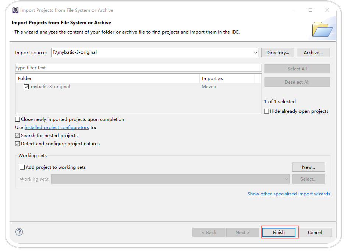Screen dimensions: 348x251
Task: Create a working set with New...
Action: point(308,167)
